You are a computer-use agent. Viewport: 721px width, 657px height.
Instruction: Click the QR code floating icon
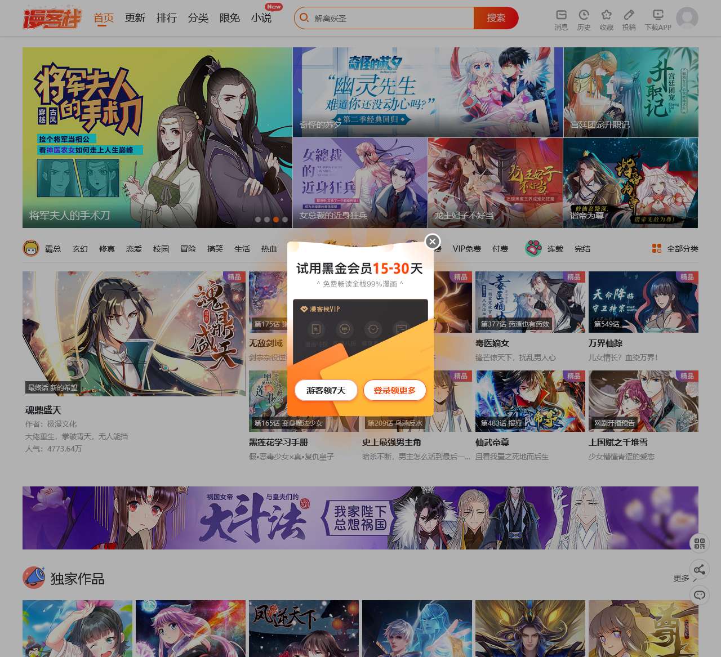tap(700, 543)
